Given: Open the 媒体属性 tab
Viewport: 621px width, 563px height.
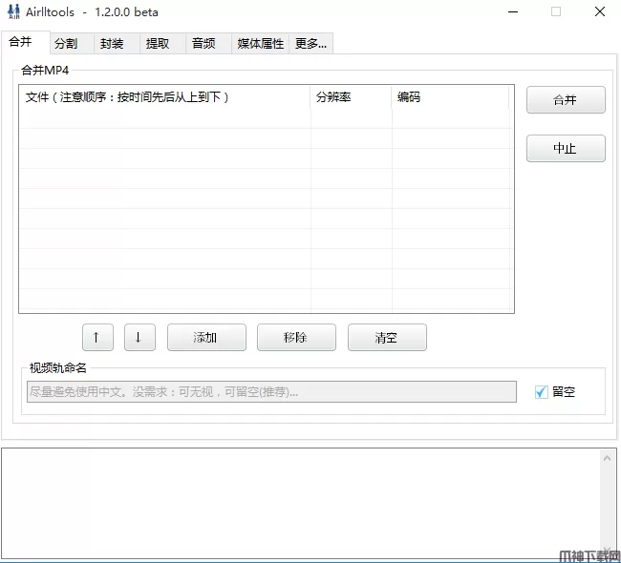Looking at the screenshot, I should [260, 44].
